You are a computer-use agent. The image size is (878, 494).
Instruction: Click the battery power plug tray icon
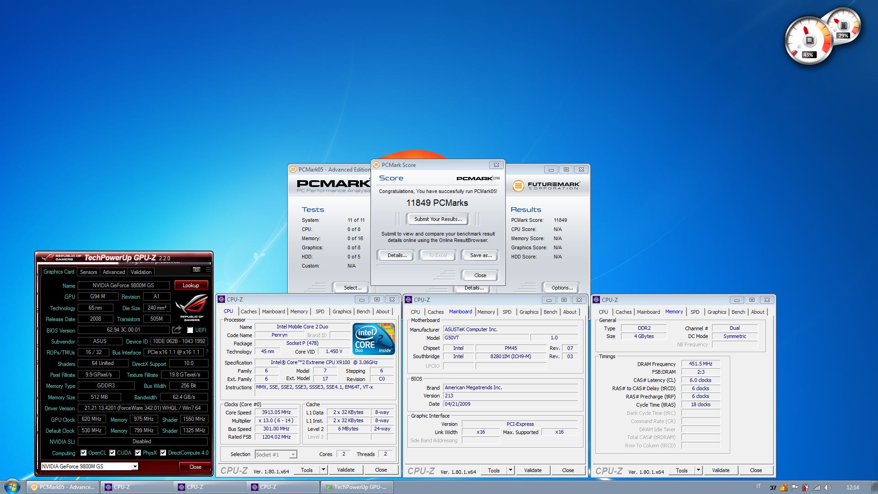pos(805,488)
